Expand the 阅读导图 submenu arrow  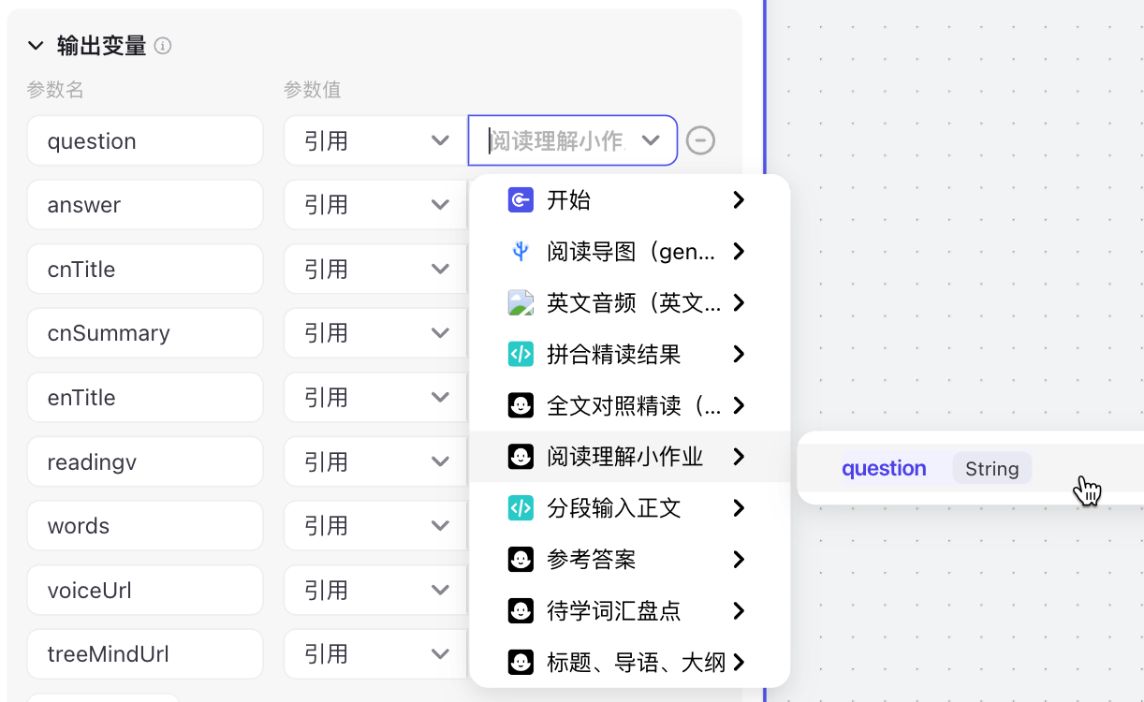739,251
